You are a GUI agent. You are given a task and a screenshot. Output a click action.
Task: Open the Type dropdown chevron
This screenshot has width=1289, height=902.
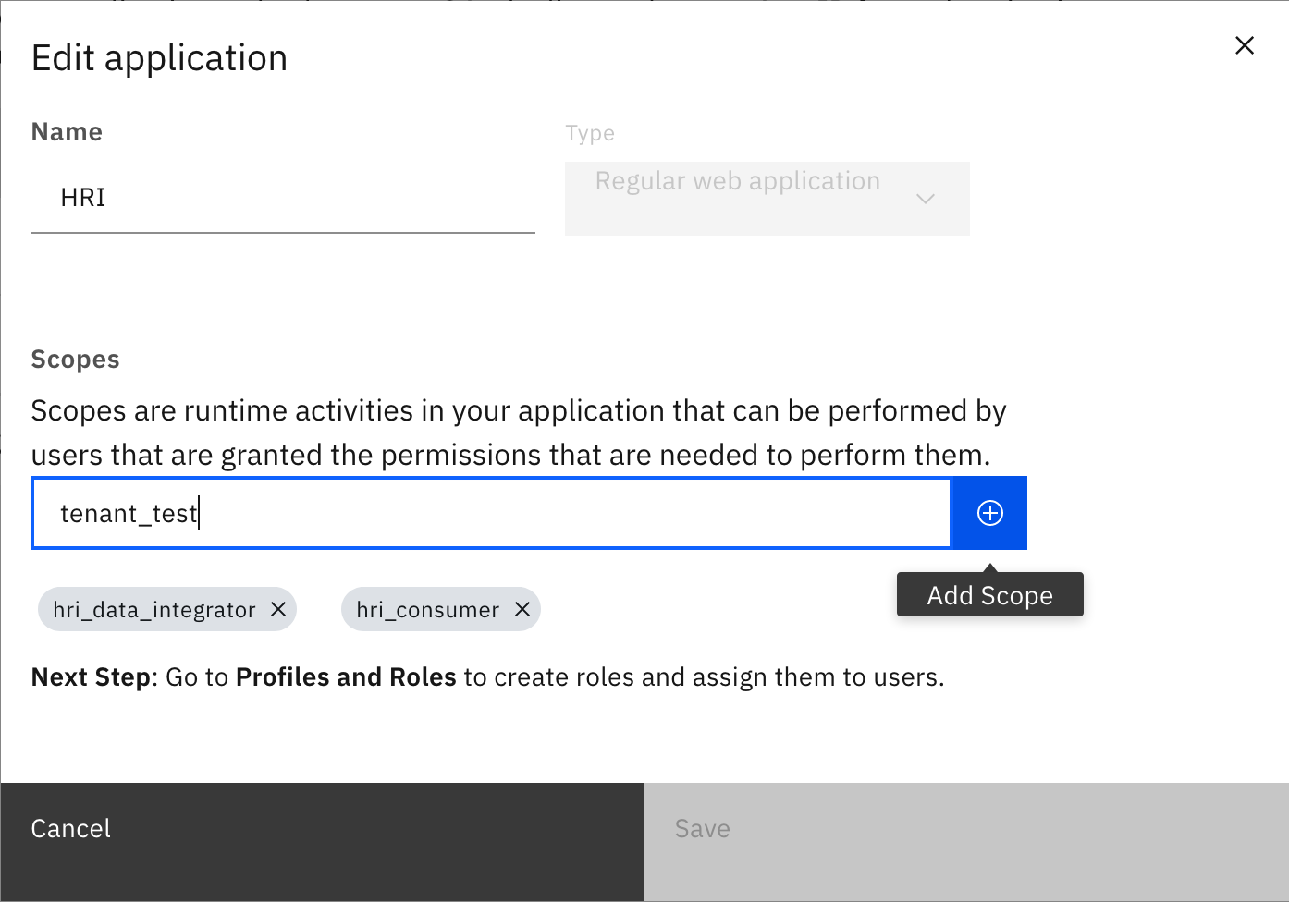[x=926, y=199]
